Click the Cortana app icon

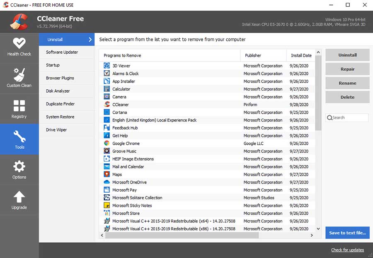click(x=107, y=112)
